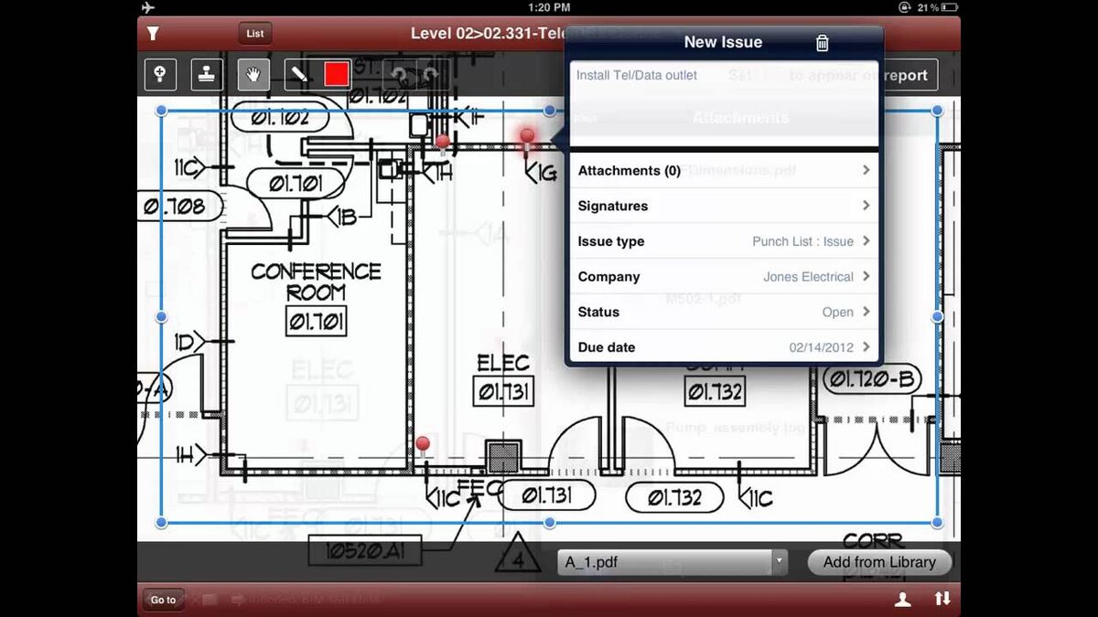The image size is (1098, 617).
Task: Tap the user profile icon
Action: coord(902,600)
